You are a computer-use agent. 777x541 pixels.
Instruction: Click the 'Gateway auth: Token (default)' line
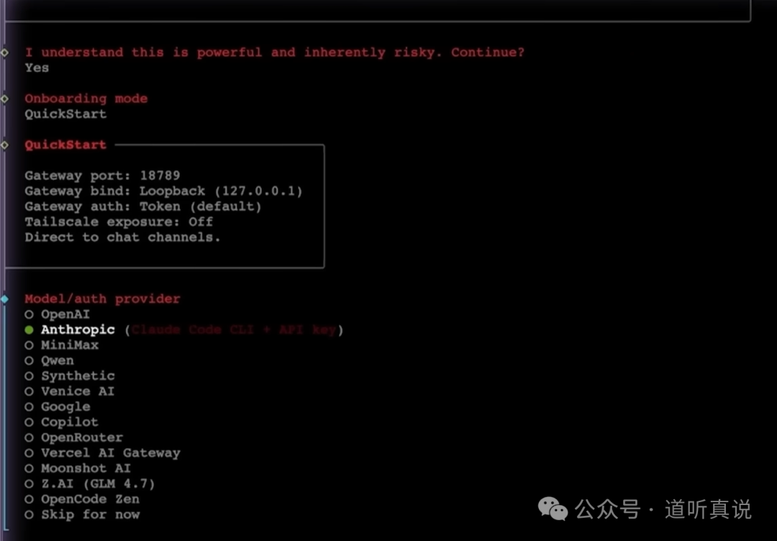[x=143, y=206]
